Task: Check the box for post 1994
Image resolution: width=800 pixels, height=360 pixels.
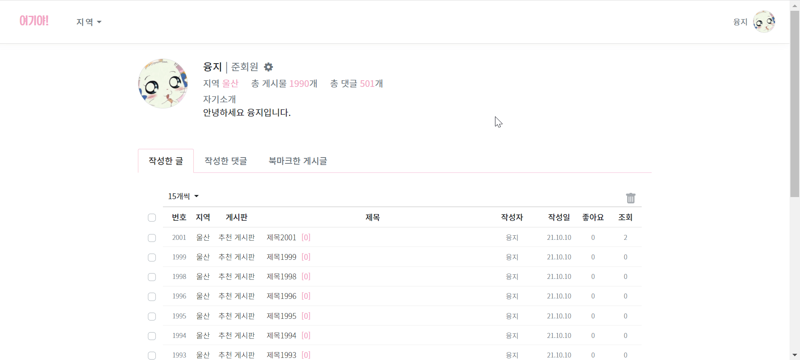Action: 152,336
